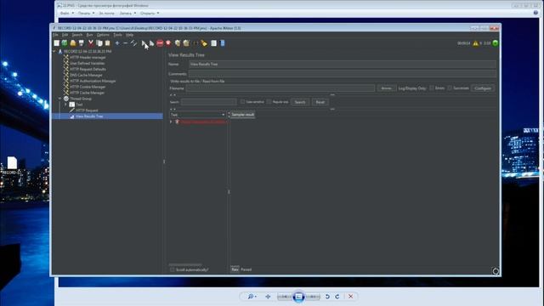Rotate image clockwise in Photo Viewer
This screenshot has width=544, height=306.
(x=337, y=297)
